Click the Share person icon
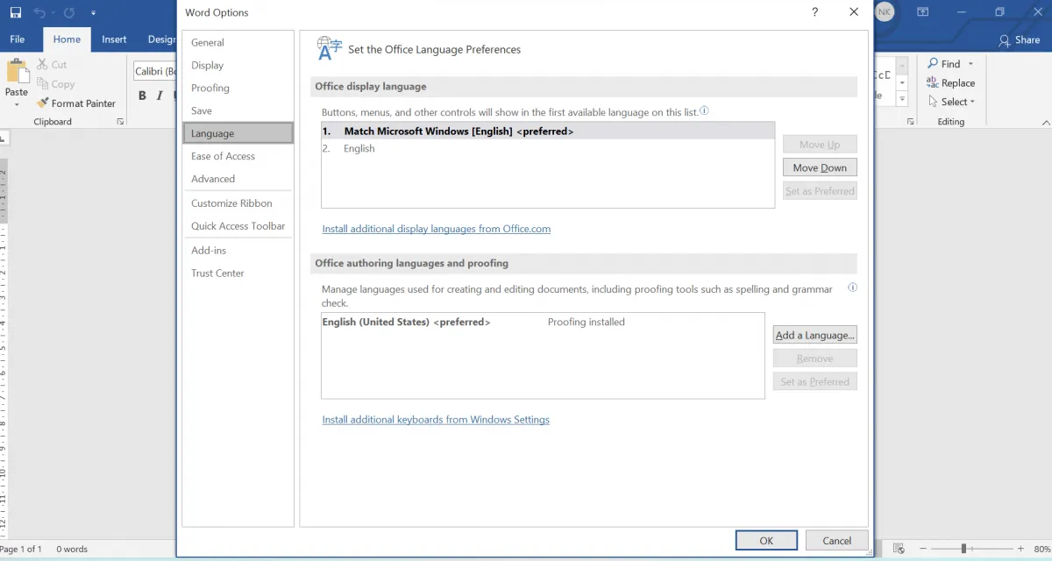 1005,40
